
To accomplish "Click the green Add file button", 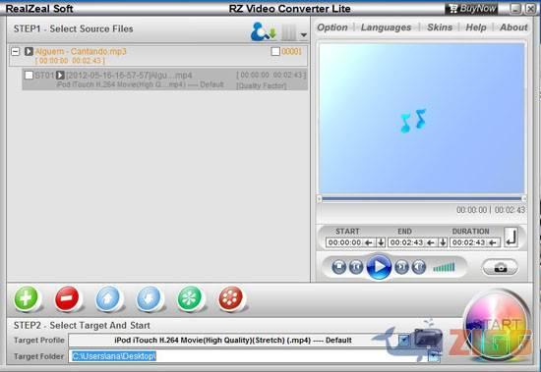I will pos(26,298).
